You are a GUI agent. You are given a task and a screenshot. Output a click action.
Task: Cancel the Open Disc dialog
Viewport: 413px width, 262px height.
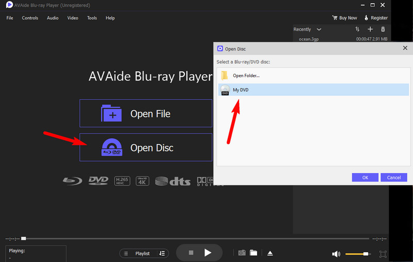click(394, 177)
